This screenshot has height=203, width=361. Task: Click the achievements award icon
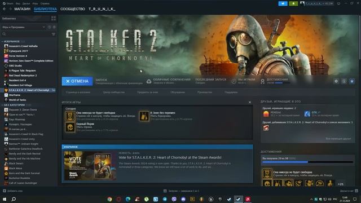262,81
